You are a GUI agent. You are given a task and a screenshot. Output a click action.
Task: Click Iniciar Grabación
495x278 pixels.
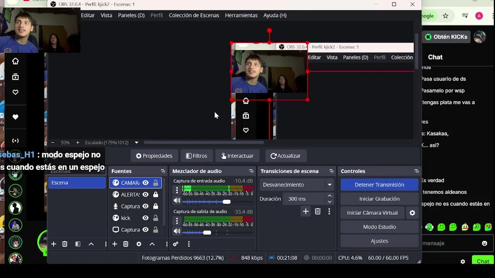click(379, 199)
